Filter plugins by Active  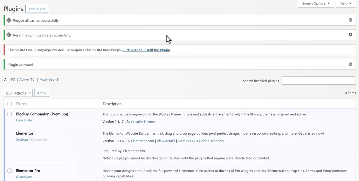pos(24,79)
